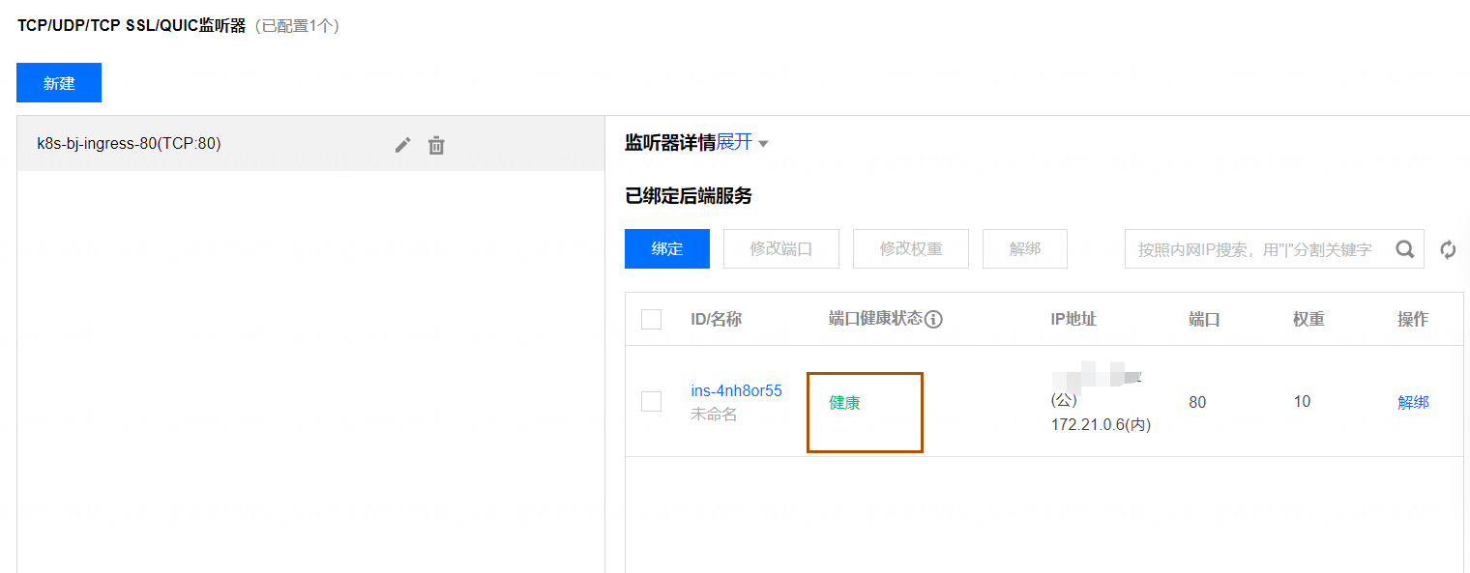The image size is (1470, 573).
Task: Click the pencil edit icon for k8s-bj-ingress-80
Action: point(403,145)
